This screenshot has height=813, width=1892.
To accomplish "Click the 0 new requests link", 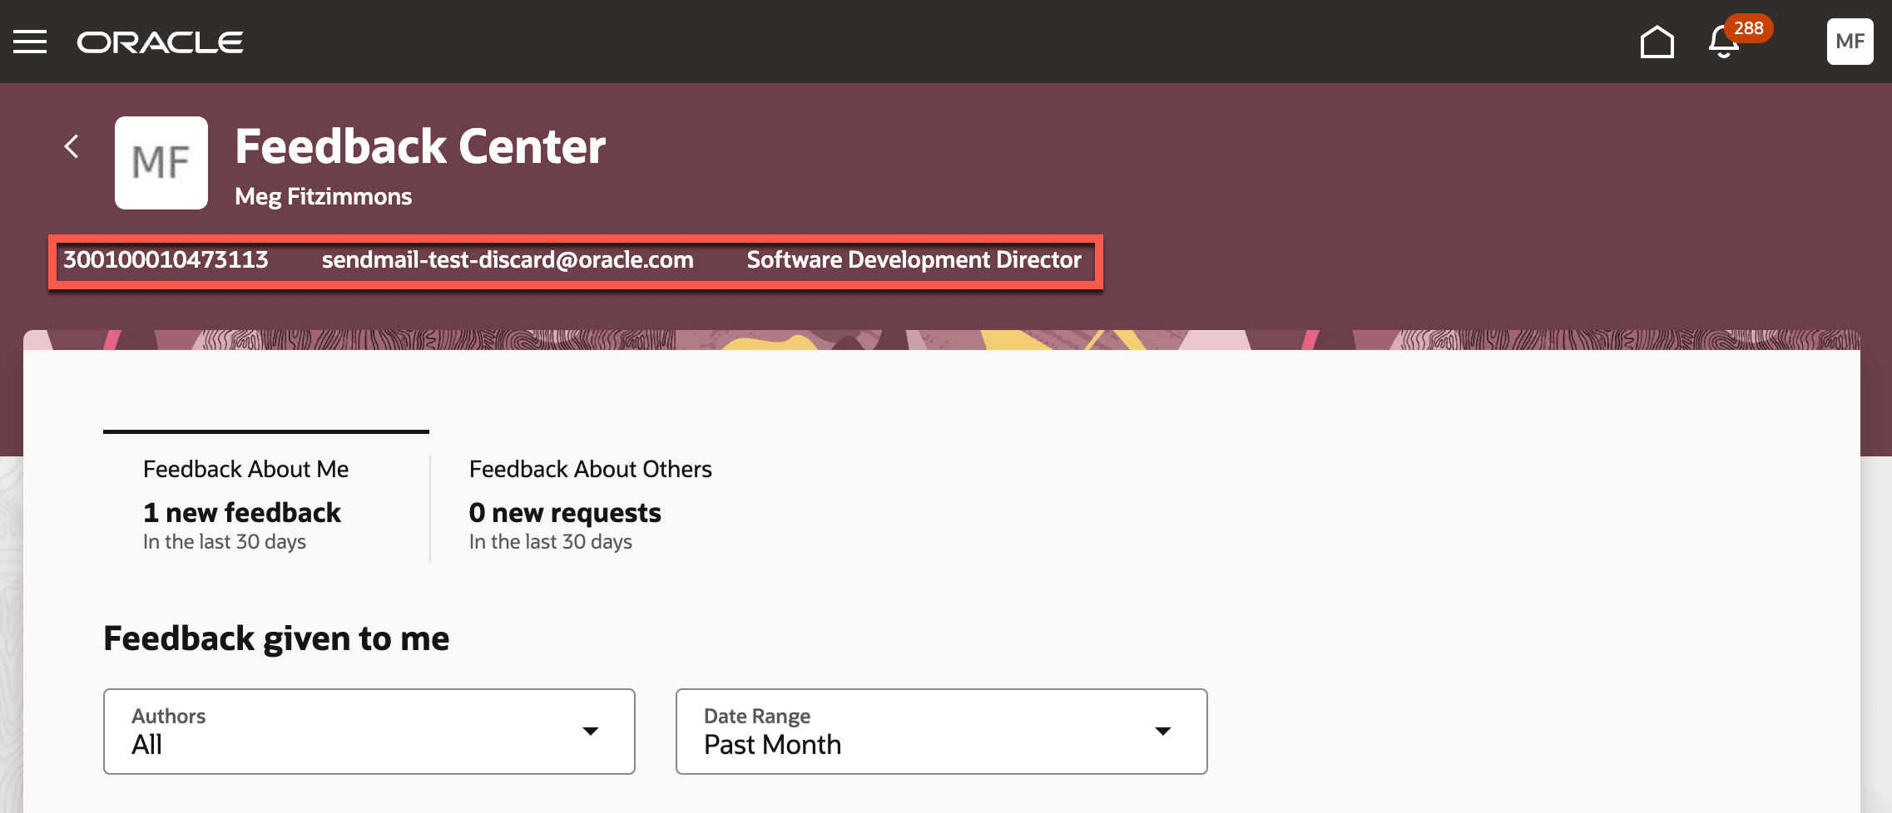I will (565, 512).
